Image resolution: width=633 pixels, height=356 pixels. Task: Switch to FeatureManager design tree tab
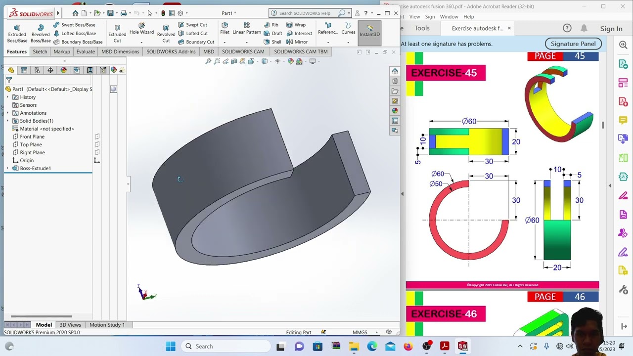point(11,70)
